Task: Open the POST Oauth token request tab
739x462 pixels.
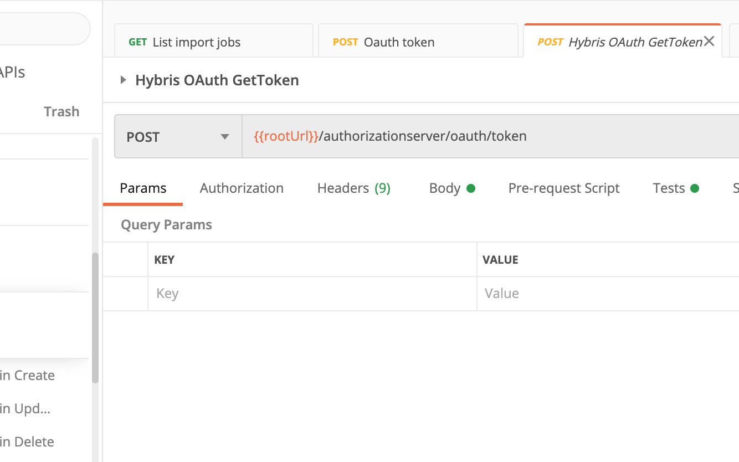Action: (418, 42)
